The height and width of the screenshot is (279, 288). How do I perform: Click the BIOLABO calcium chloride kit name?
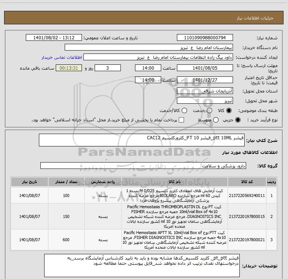[175, 195]
